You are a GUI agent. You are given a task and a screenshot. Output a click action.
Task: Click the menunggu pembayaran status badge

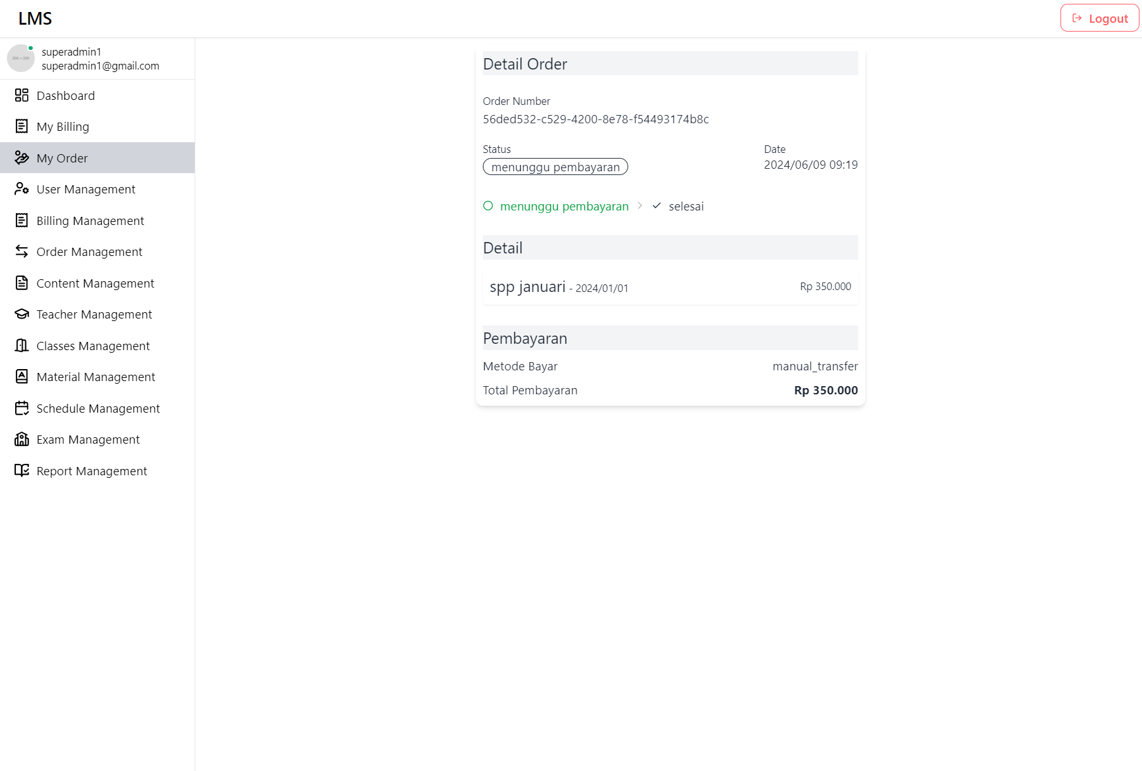point(556,167)
